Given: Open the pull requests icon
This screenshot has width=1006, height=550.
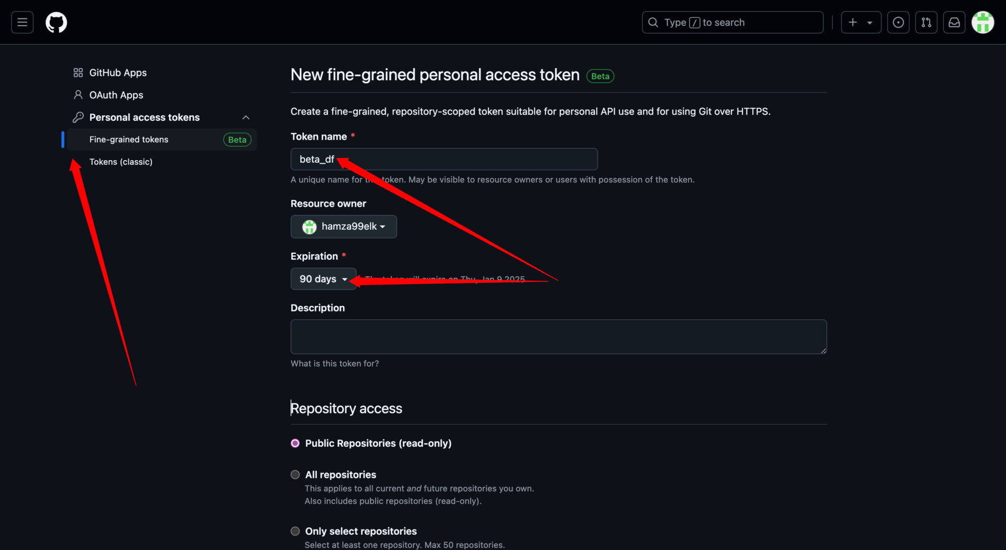Looking at the screenshot, I should pos(926,23).
